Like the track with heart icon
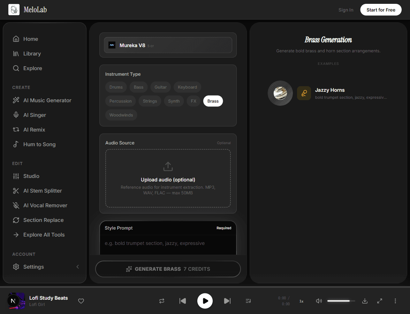Screen dimensions: 410x314 click(81, 301)
